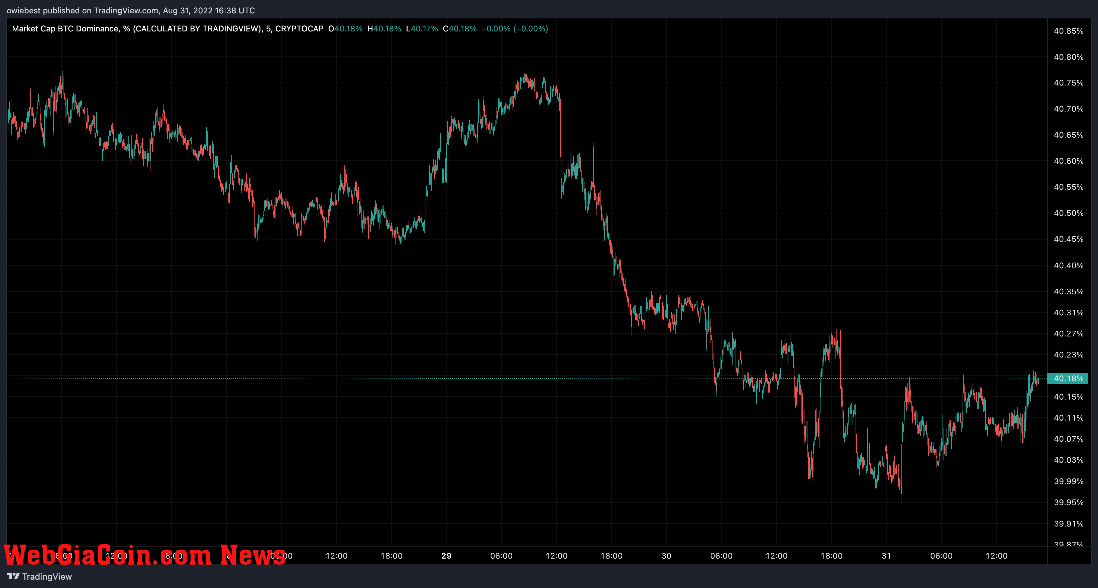Click the 39.99% price axis label
The image size is (1098, 588).
pos(1069,481)
